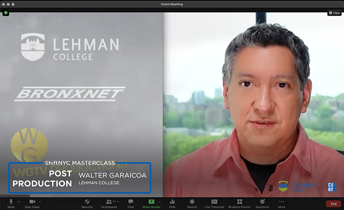Screen dimensions: 344x210
Task: Open the More options menu
Action: point(282,203)
